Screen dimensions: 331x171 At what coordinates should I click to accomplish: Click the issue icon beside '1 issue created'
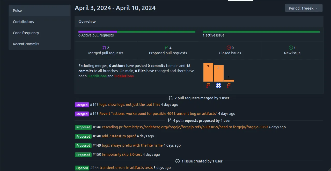pos(178,161)
